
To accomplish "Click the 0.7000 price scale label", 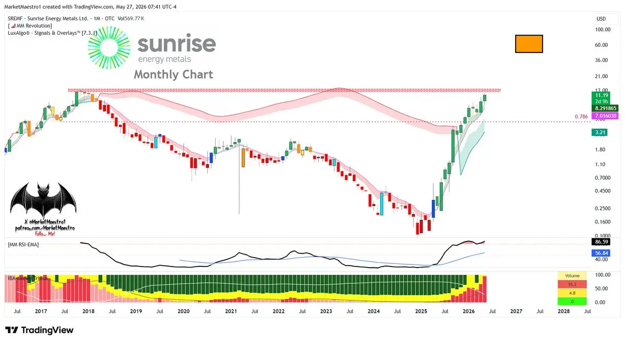I will [x=604, y=178].
